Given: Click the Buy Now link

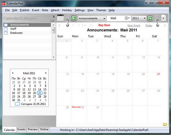Looking at the screenshot, I should [104, 25].
